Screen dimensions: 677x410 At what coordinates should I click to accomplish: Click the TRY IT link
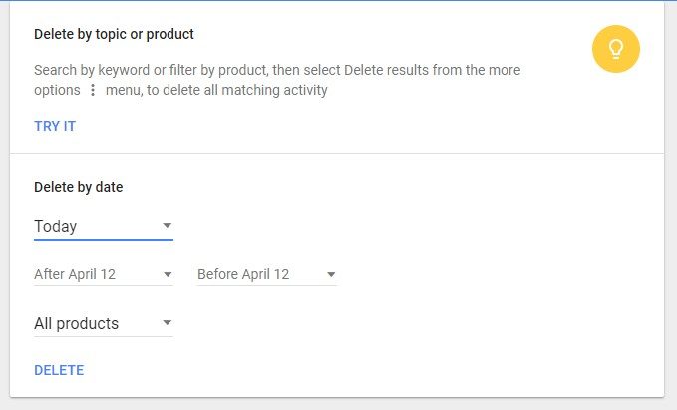tap(55, 126)
